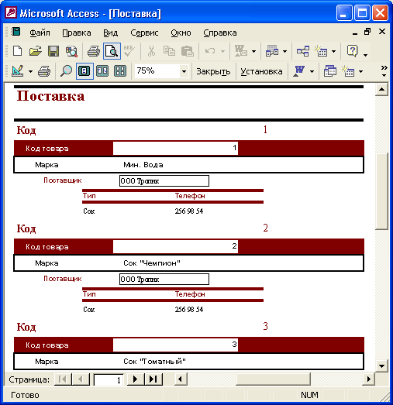The height and width of the screenshot is (405, 393).
Task: Click the Print icon in the top toolbar
Action: coord(94,51)
